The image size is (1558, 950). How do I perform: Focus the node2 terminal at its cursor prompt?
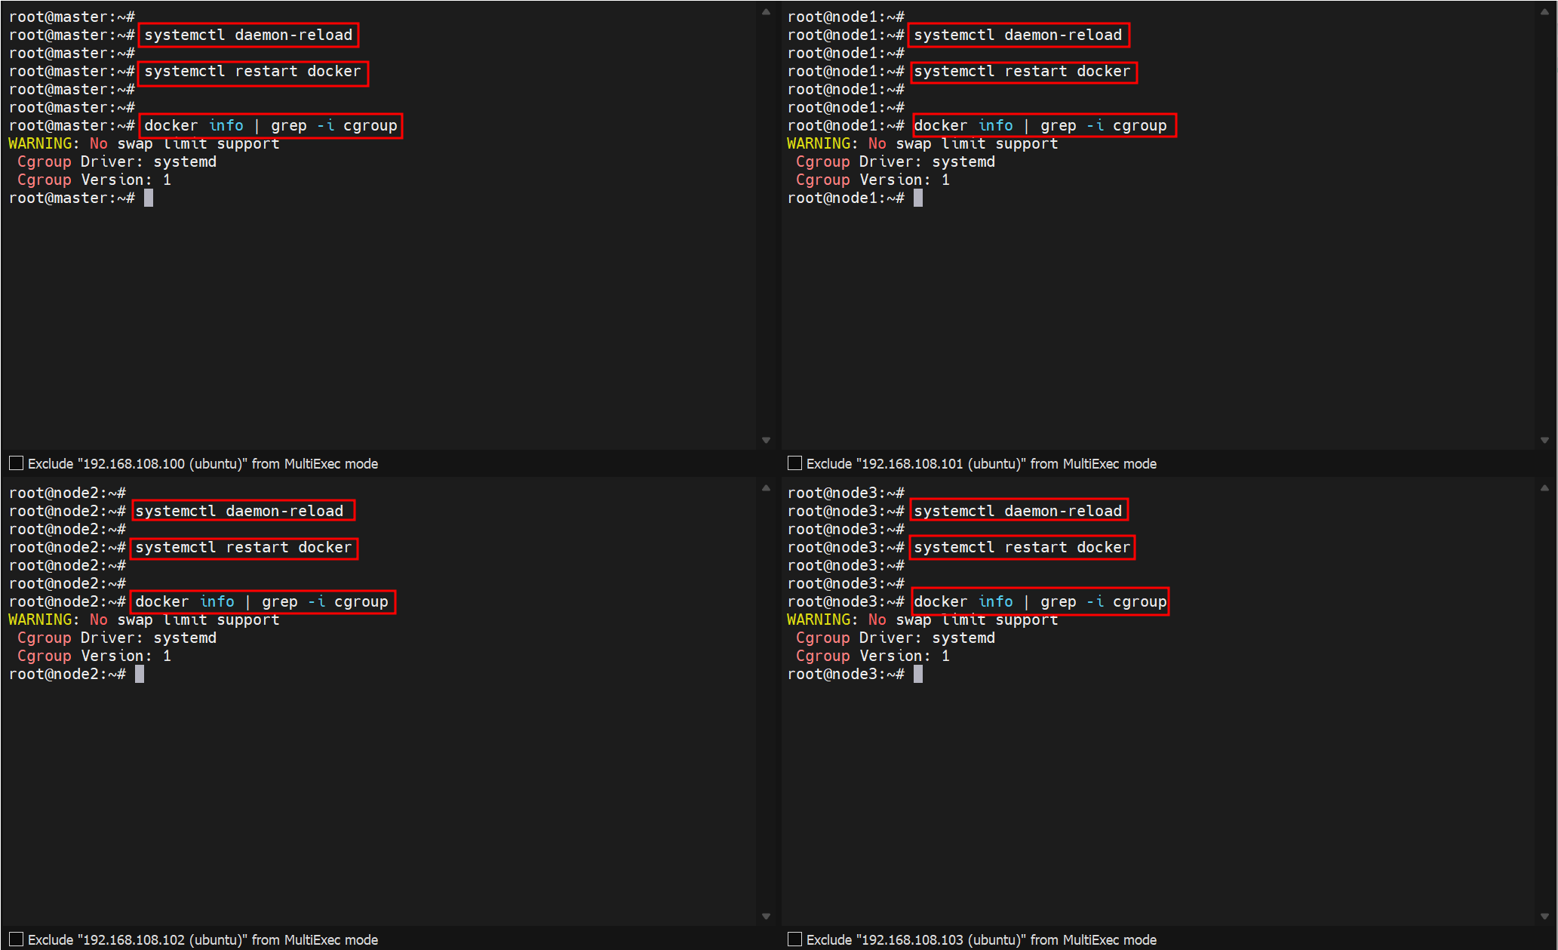(x=140, y=674)
